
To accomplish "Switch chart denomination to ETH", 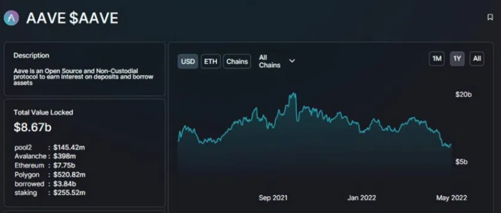I will click(210, 61).
